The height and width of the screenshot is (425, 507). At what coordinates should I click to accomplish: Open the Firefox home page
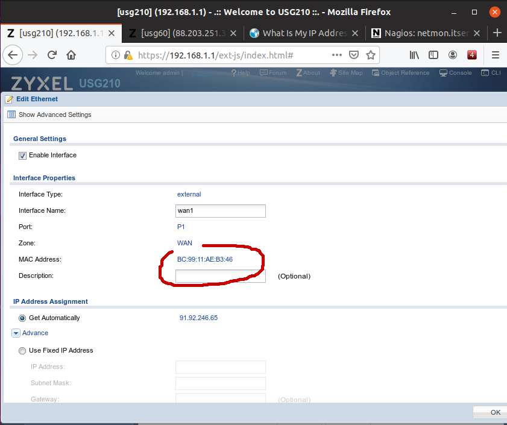[71, 55]
